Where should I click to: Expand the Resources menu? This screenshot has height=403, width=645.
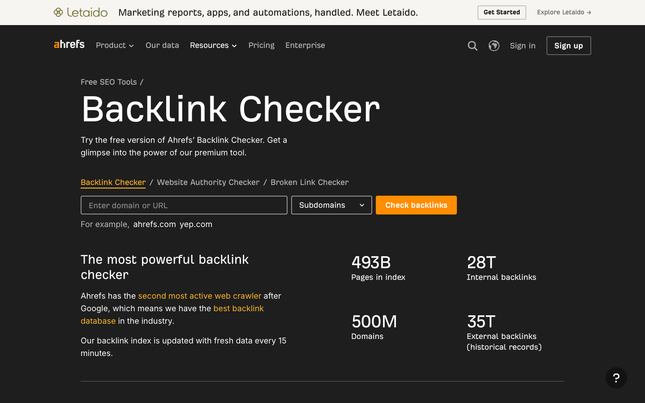214,45
